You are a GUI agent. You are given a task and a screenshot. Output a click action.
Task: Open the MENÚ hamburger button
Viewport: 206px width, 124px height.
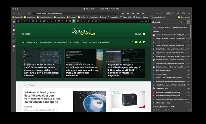point(26,34)
